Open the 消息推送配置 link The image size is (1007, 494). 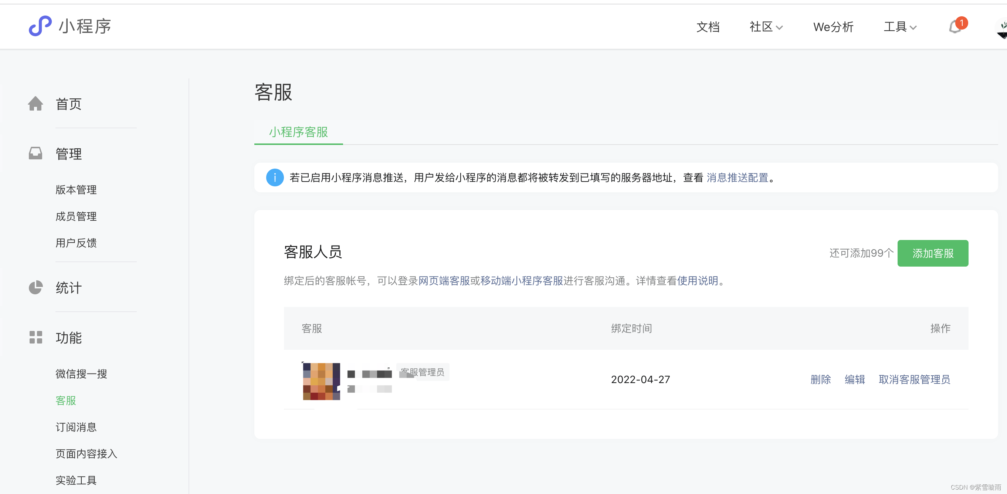(x=737, y=177)
